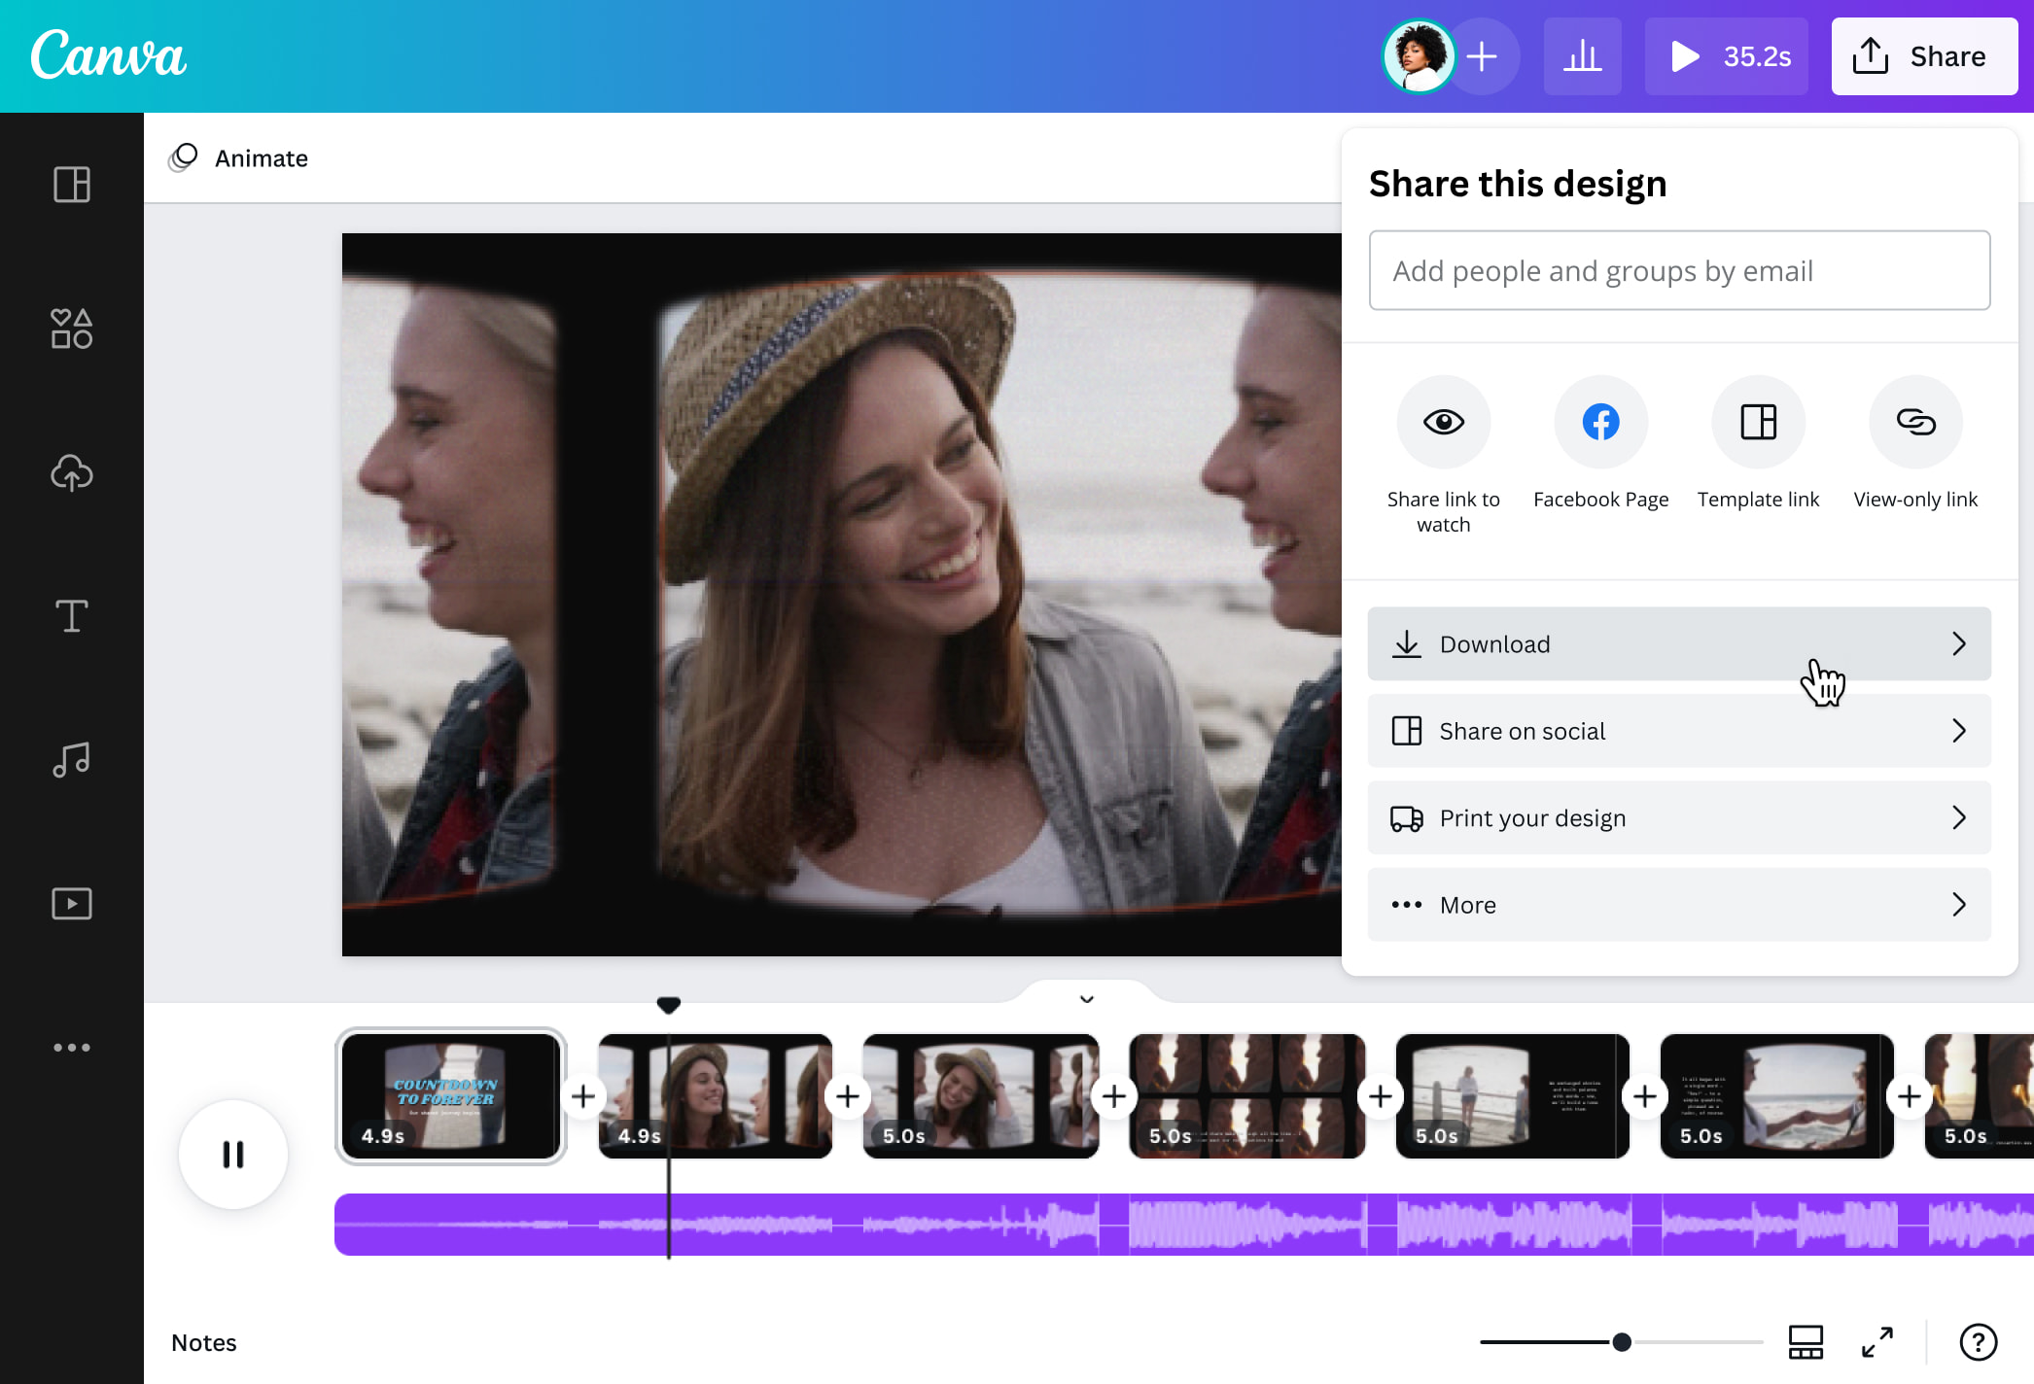Open the Templates panel in sidebar
The image size is (2034, 1384).
71,184
